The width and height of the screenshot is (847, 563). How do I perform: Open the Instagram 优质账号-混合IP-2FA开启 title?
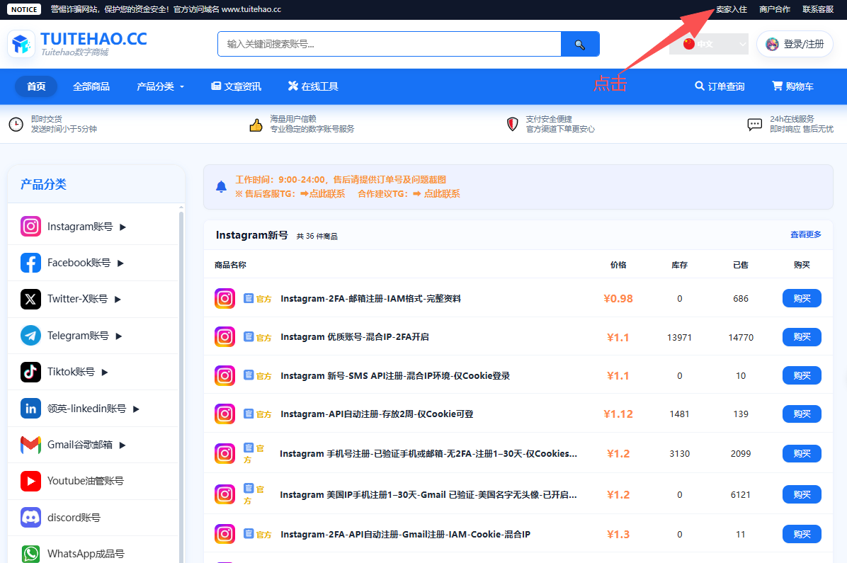355,336
